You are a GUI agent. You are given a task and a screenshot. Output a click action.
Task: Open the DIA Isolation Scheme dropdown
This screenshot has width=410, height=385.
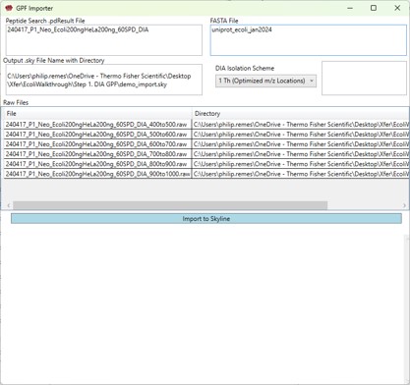(x=265, y=81)
